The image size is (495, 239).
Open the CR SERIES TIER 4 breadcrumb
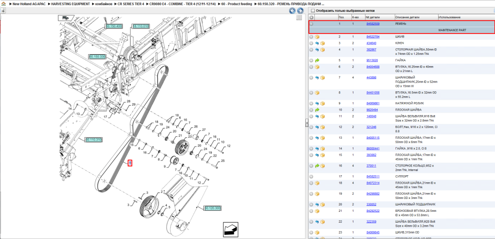click(131, 4)
